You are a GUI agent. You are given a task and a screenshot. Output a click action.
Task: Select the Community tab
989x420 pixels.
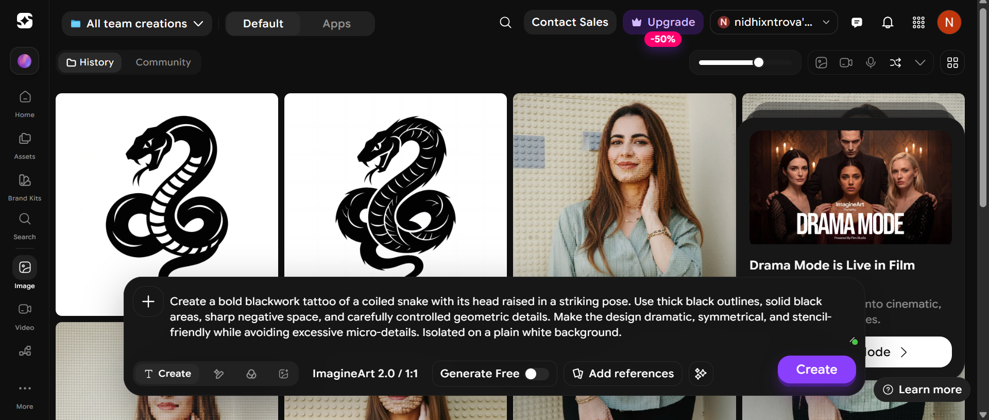(163, 62)
